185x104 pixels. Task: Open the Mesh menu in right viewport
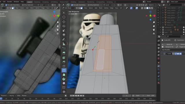click(101, 8)
